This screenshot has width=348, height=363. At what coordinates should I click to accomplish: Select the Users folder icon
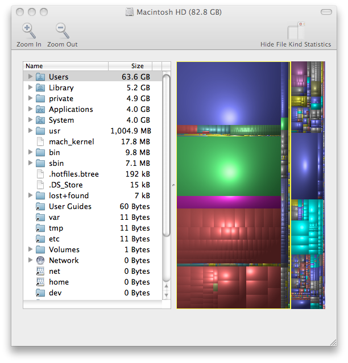[40, 77]
